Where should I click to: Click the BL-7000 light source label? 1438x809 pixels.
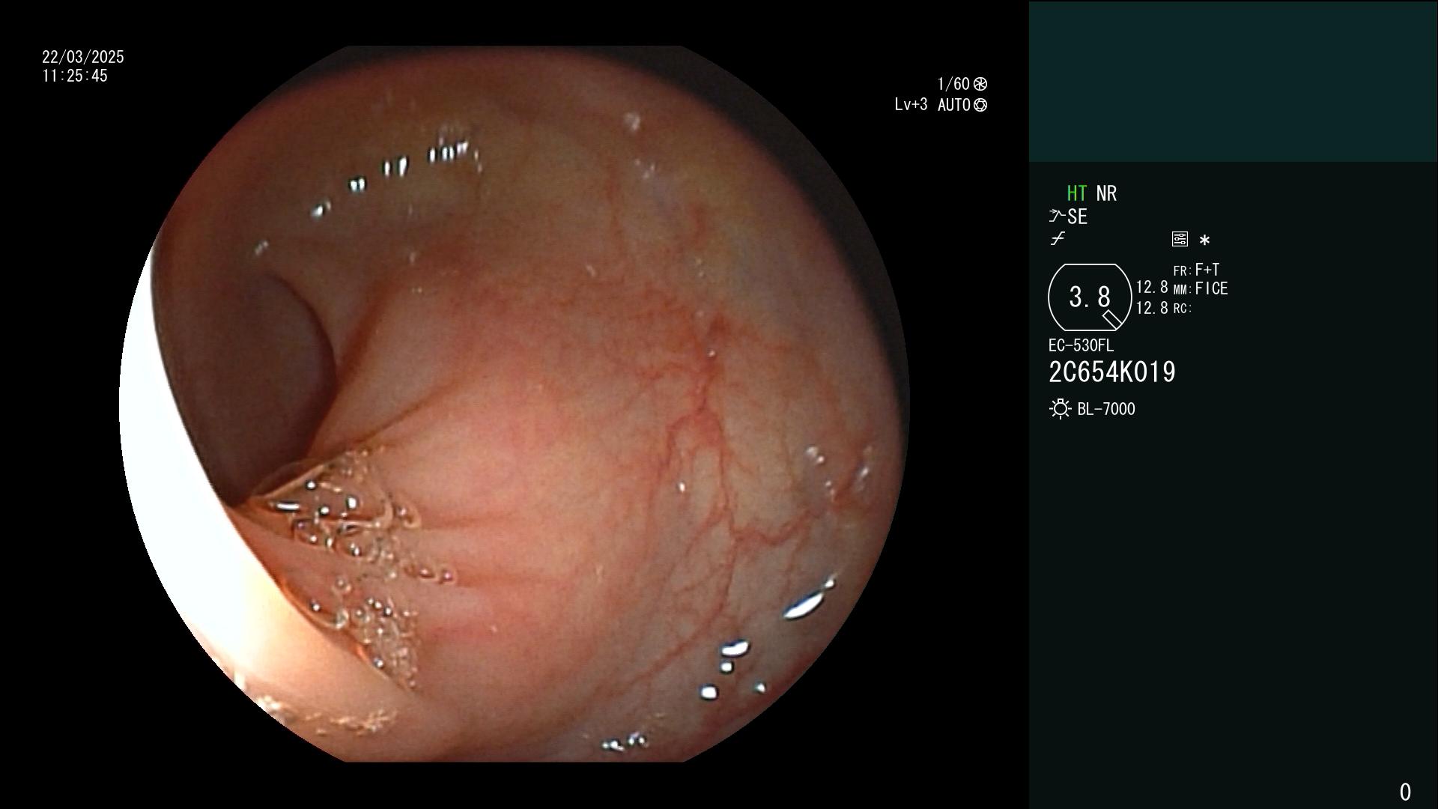pyautogui.click(x=1106, y=409)
